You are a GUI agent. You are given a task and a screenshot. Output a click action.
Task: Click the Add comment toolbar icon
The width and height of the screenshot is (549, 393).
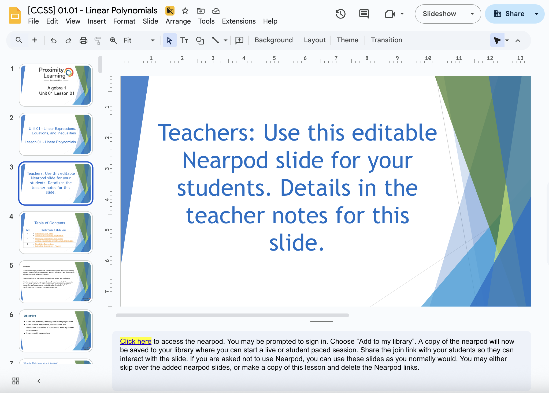[x=239, y=40]
